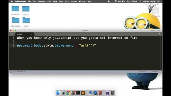The width and height of the screenshot is (171, 96).
Task: Open the Sublime Text application menu
Action: [x=20, y=1]
